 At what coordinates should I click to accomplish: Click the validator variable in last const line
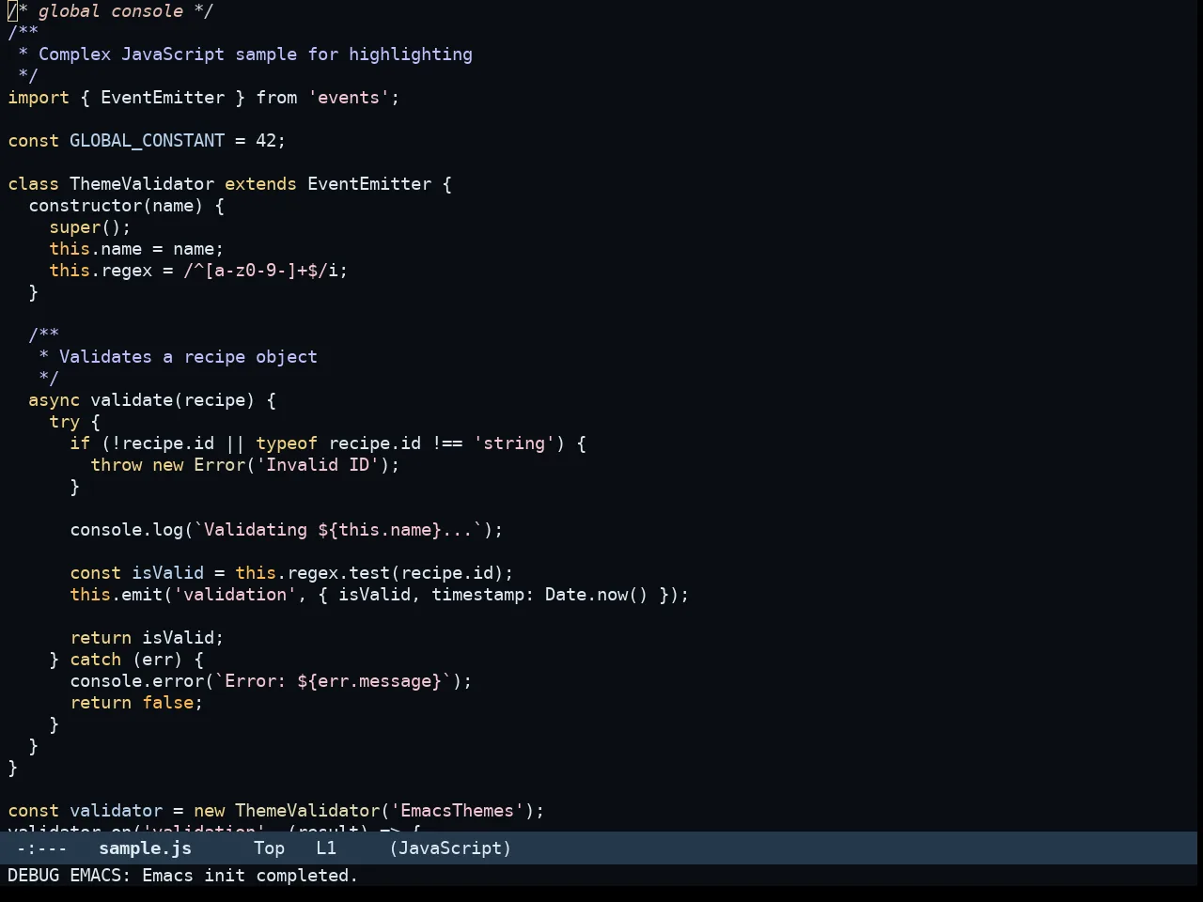(x=116, y=810)
